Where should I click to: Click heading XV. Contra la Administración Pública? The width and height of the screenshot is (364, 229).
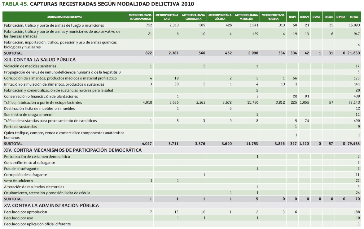click(x=51, y=205)
